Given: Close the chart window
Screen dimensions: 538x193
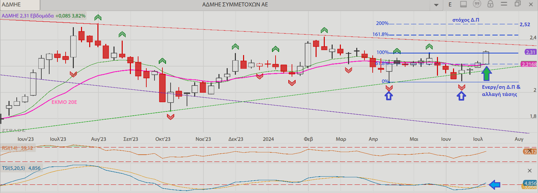Looking at the screenshot, I should click(531, 4).
